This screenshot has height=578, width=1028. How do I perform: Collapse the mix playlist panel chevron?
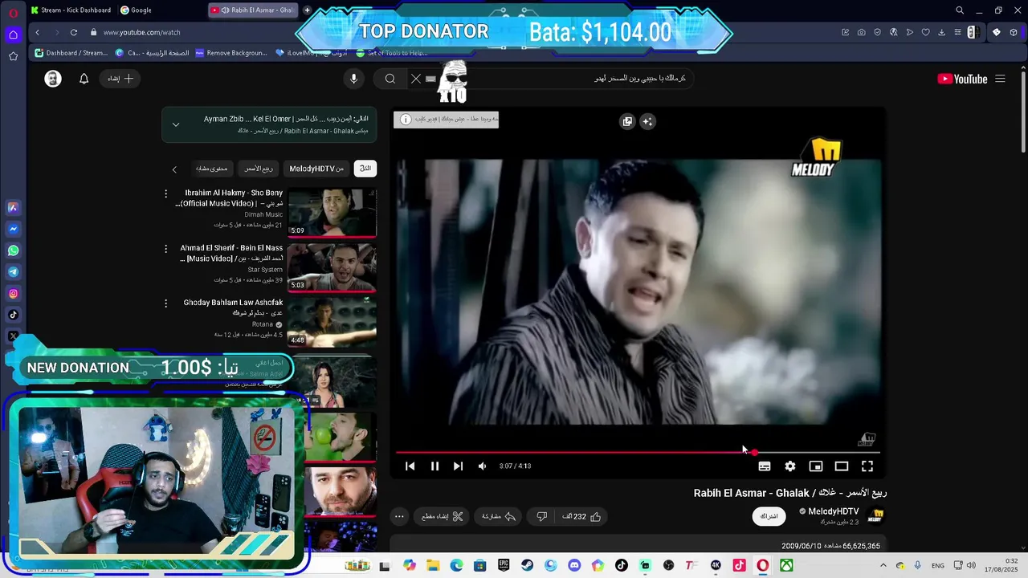(x=176, y=124)
